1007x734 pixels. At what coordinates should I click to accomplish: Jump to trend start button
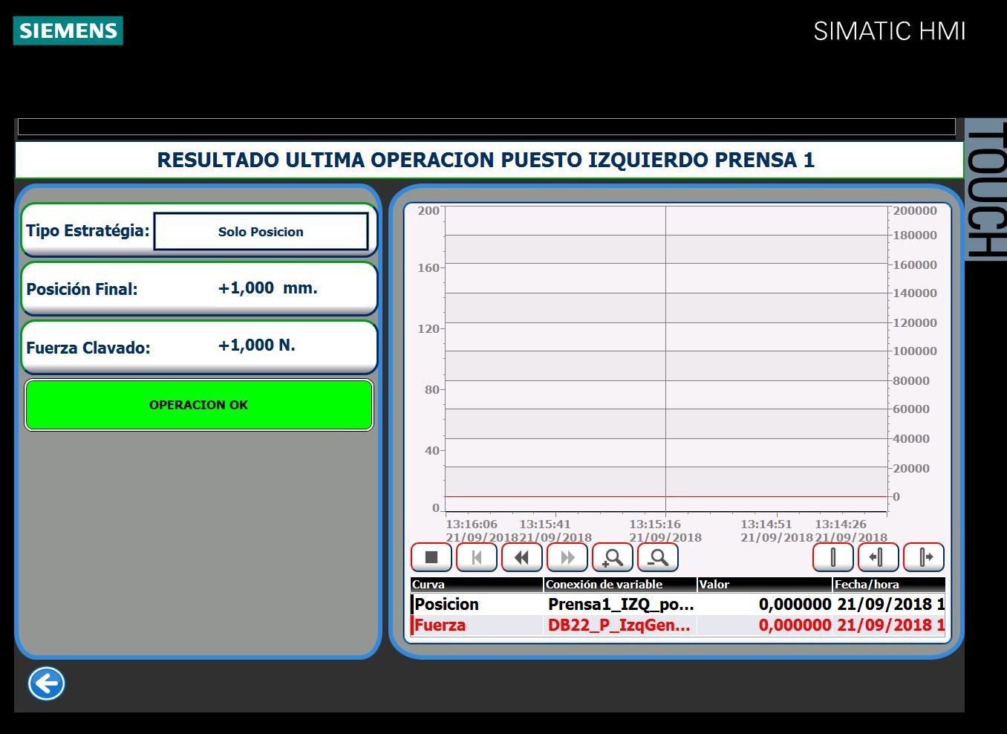click(477, 557)
